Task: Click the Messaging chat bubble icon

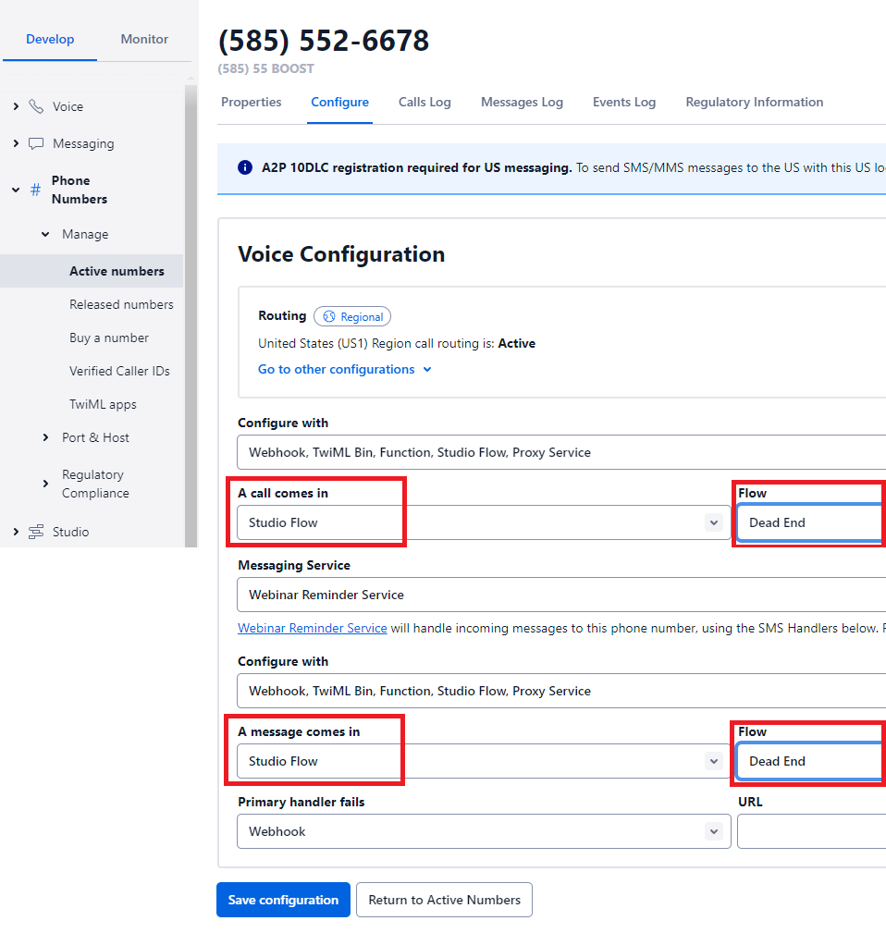Action: (x=36, y=143)
